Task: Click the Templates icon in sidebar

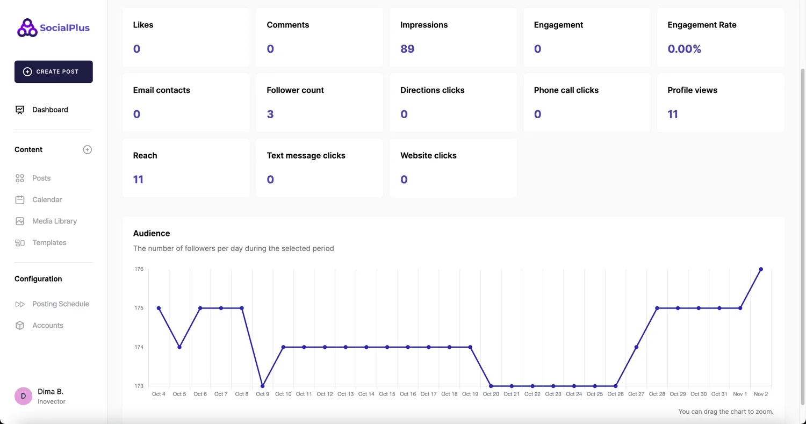Action: pyautogui.click(x=19, y=242)
